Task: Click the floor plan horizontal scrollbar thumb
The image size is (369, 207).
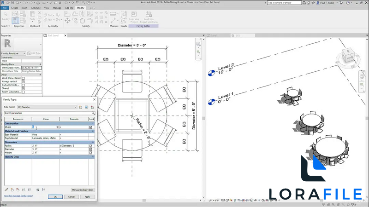Action: click(x=144, y=200)
